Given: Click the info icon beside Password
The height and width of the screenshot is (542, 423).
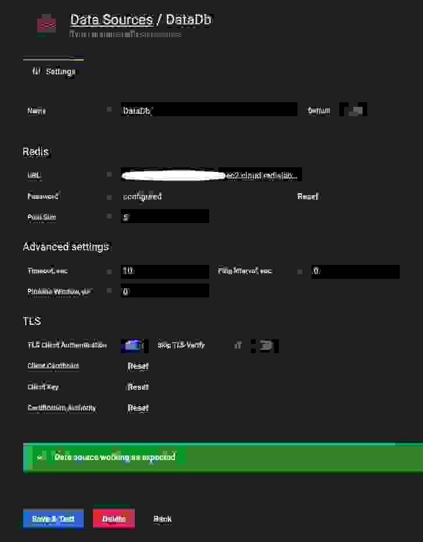Looking at the screenshot, I should [x=109, y=196].
